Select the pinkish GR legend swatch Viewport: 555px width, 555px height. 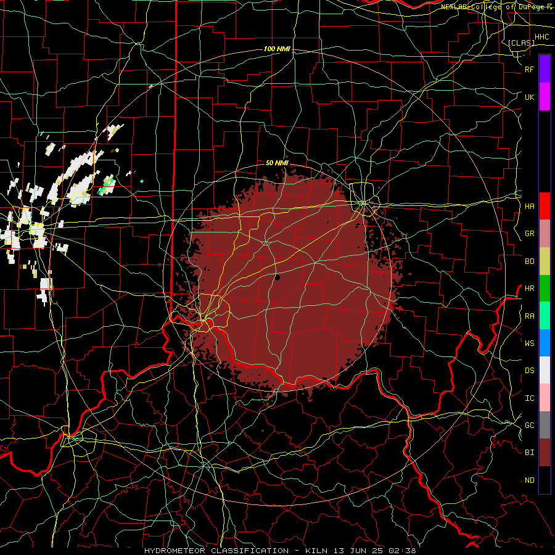point(545,234)
